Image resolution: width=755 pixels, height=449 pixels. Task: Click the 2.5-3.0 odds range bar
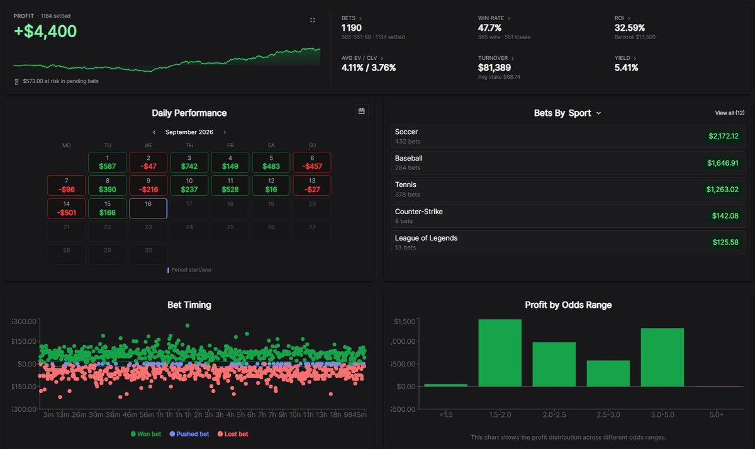click(x=608, y=373)
